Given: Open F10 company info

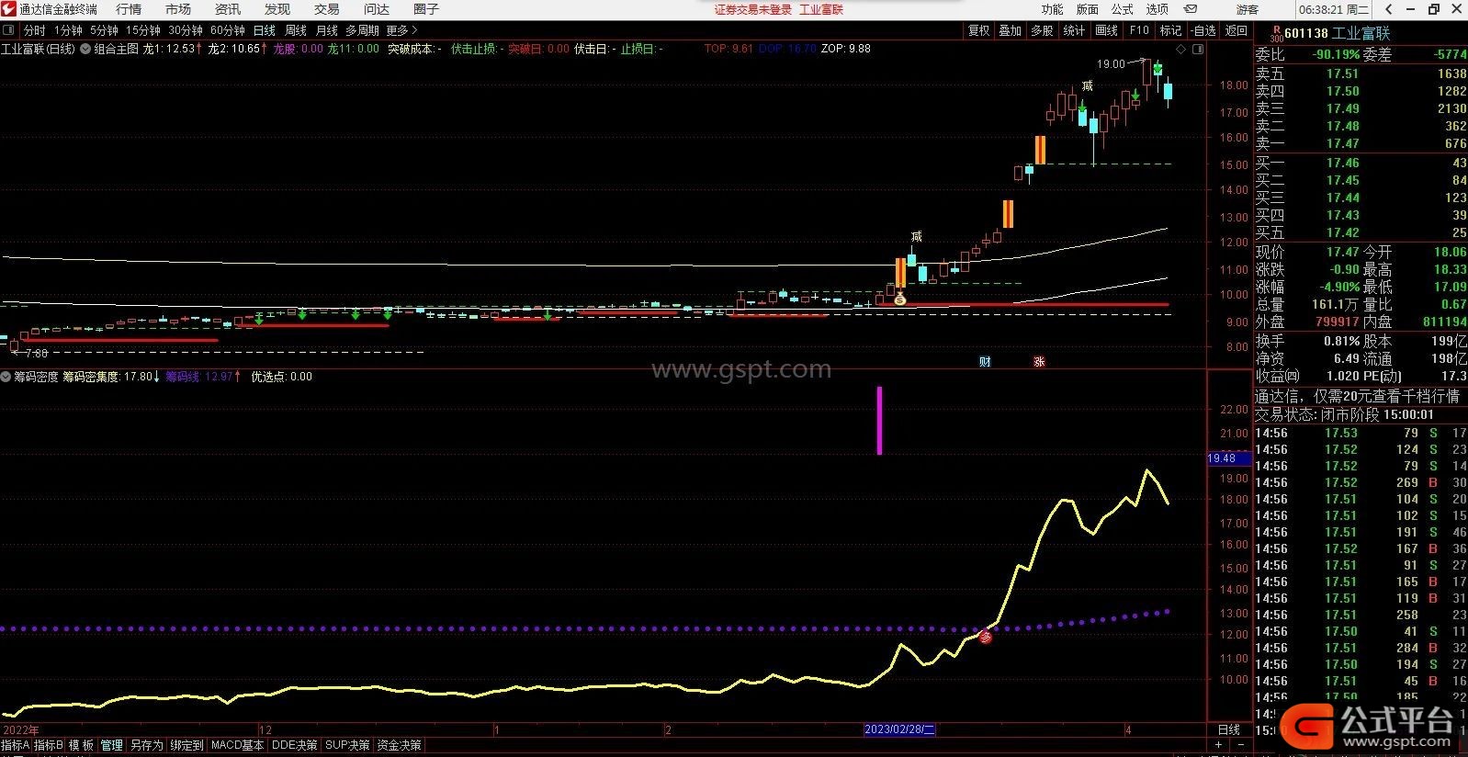Looking at the screenshot, I should click(x=1139, y=30).
